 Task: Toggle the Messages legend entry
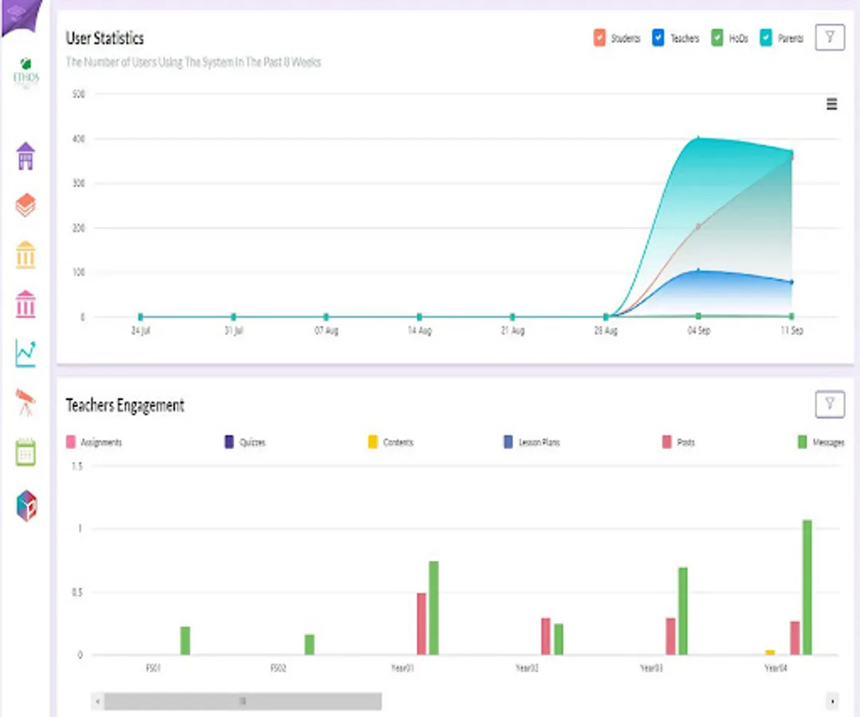(820, 442)
